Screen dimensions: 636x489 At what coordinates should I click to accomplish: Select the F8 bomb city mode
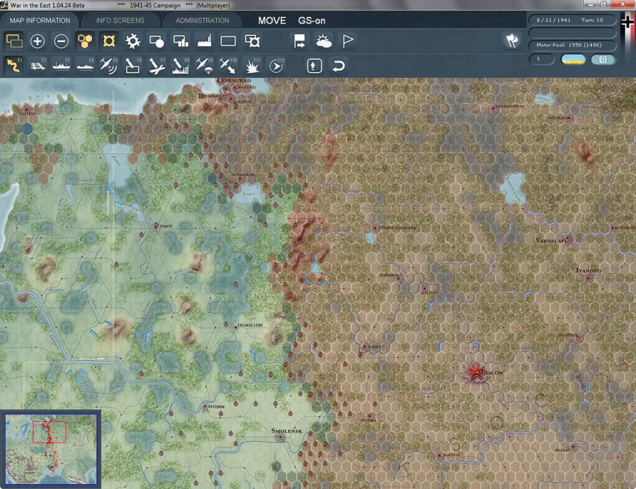click(181, 65)
